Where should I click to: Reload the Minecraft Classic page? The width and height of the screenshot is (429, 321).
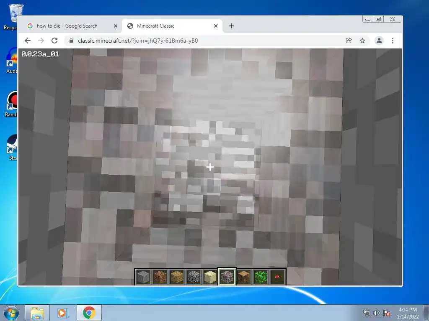click(x=54, y=41)
